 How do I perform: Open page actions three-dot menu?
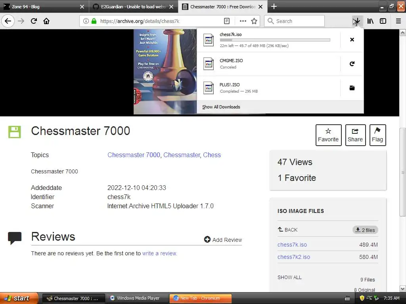243,21
